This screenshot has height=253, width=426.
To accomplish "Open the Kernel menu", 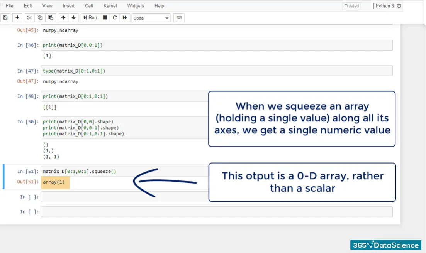I will click(111, 6).
